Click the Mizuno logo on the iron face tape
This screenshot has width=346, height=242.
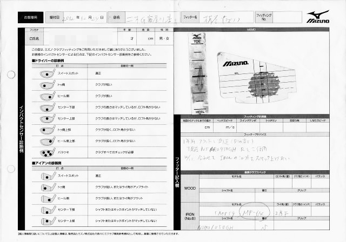point(235,64)
